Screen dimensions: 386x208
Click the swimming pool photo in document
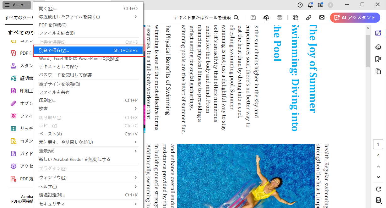[x=246, y=176]
